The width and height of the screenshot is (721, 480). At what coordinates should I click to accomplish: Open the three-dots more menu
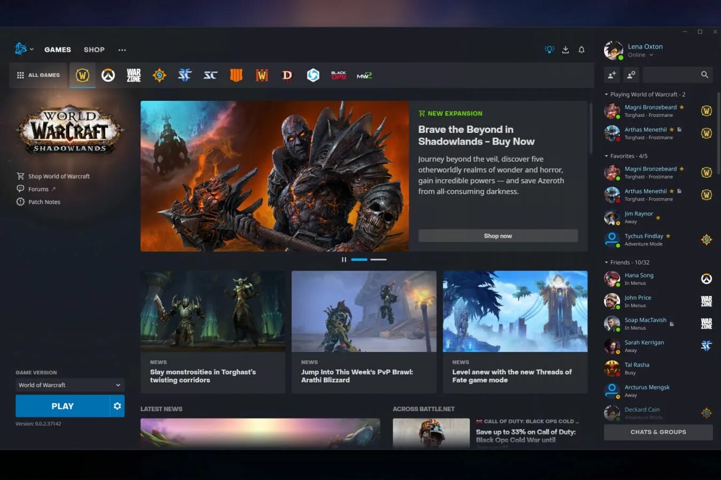[122, 50]
